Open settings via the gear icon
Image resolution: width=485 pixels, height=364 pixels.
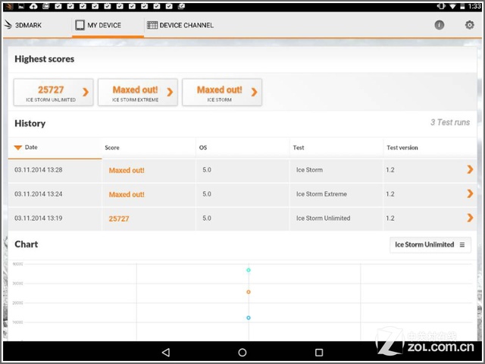[469, 25]
